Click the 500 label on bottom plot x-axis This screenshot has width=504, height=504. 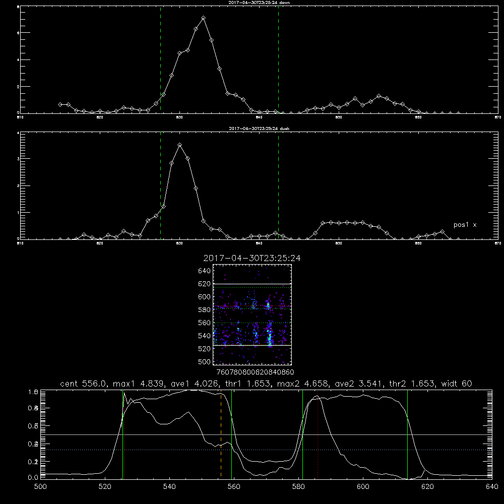coord(40,487)
